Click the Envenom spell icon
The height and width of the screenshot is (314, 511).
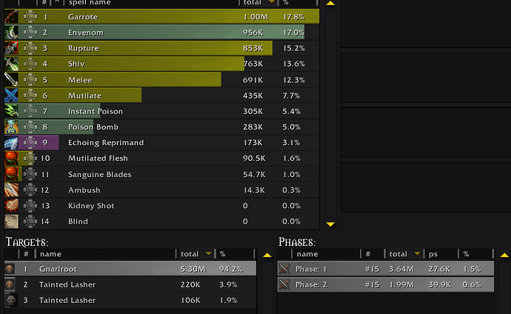11,32
